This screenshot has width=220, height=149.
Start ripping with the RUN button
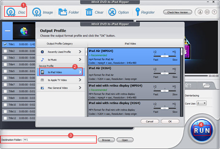click(202, 130)
